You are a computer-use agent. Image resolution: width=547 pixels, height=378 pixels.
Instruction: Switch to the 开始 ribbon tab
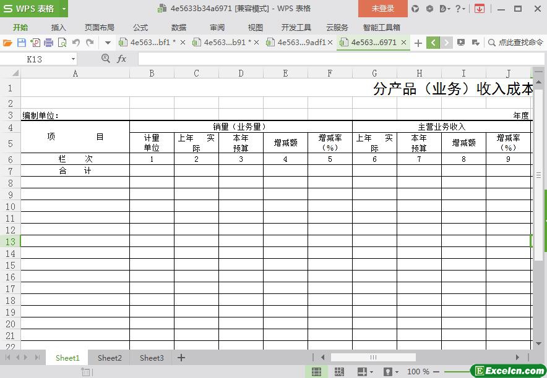(x=20, y=28)
